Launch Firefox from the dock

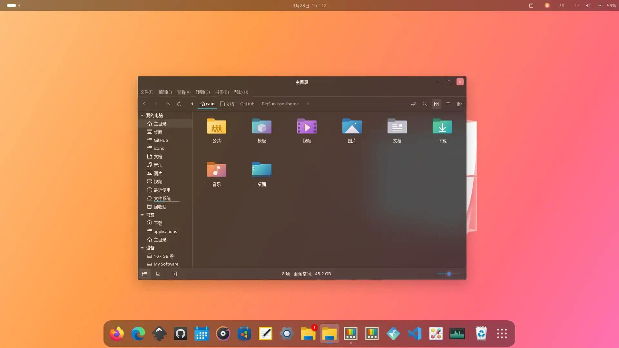tap(116, 333)
